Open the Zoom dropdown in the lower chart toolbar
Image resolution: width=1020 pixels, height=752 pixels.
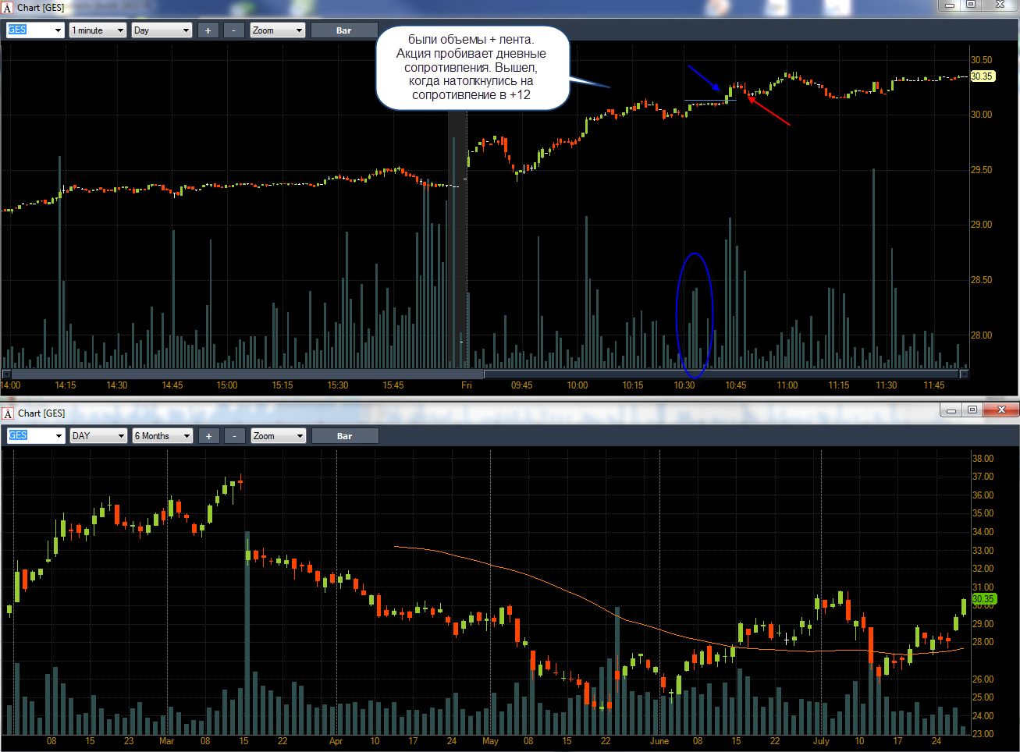[x=279, y=436]
